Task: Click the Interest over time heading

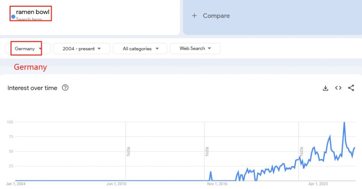Action: pyautogui.click(x=32, y=88)
